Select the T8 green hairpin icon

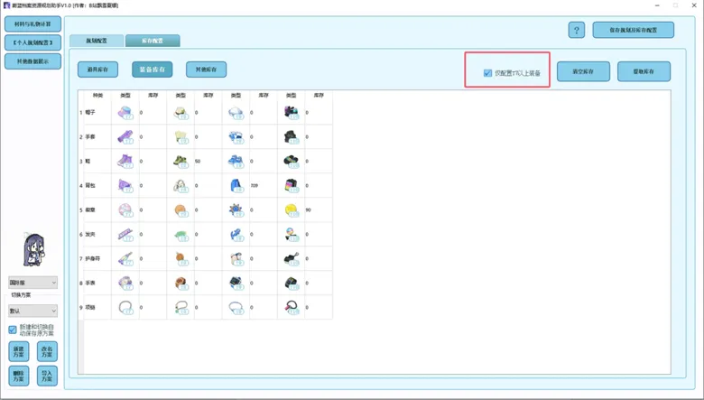click(181, 235)
